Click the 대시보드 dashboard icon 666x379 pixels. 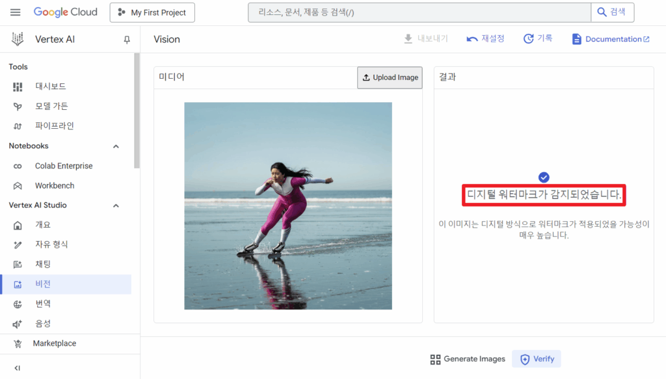coord(18,86)
